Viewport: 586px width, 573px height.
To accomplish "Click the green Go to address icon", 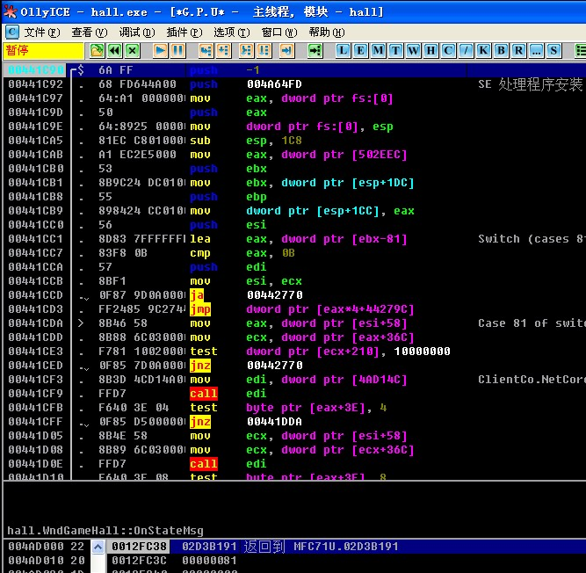I will pos(315,51).
